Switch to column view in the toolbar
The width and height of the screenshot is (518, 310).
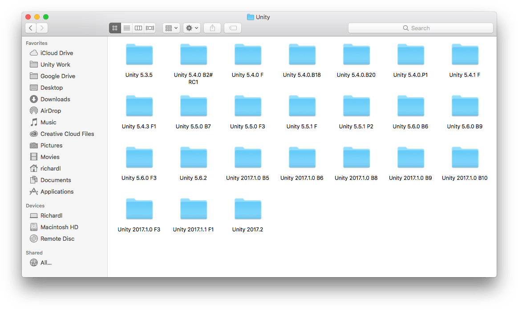[138, 28]
